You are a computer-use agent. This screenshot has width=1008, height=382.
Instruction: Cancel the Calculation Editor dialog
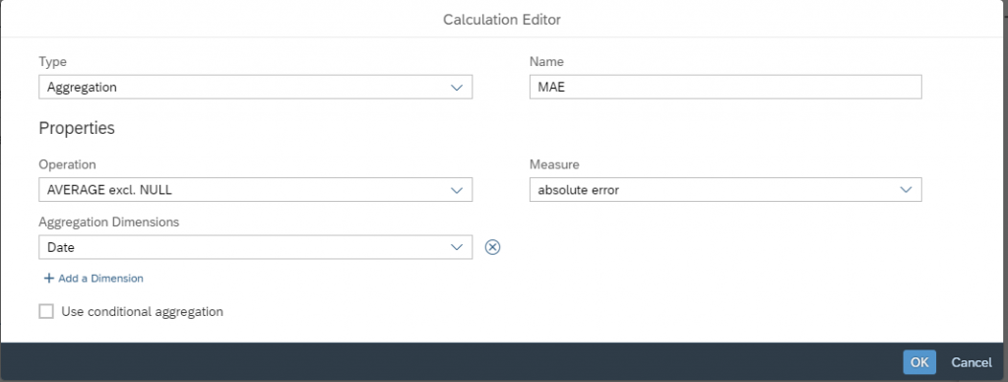point(972,362)
